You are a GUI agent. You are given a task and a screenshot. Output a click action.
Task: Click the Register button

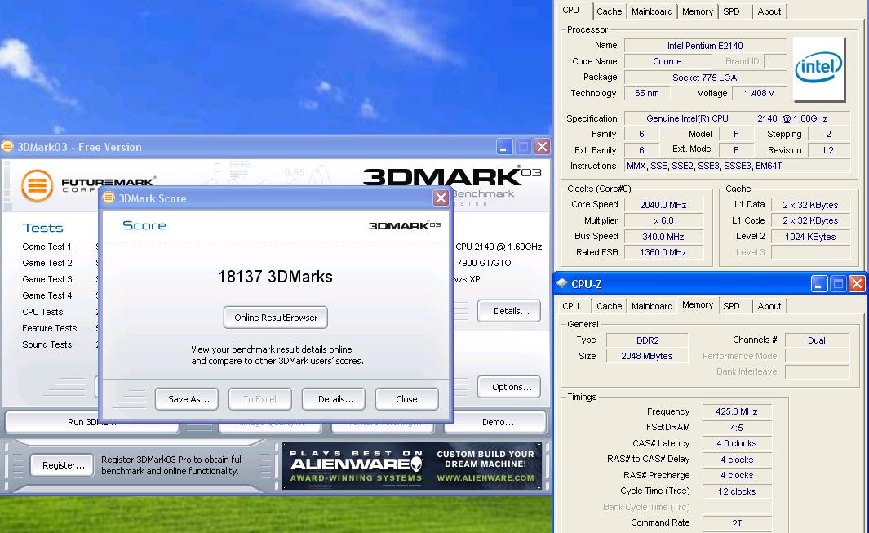(61, 464)
